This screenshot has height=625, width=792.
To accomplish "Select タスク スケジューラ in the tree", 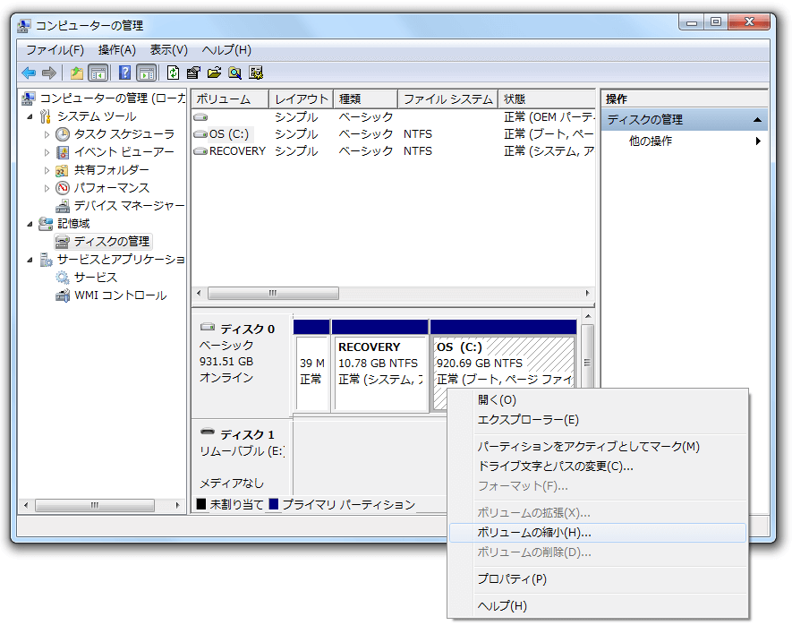I will [x=123, y=134].
